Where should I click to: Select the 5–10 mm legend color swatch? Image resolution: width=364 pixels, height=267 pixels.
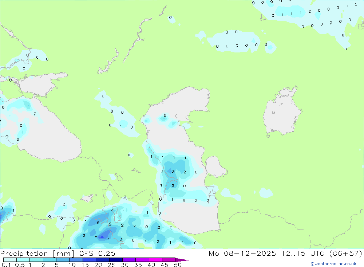(x=63, y=260)
